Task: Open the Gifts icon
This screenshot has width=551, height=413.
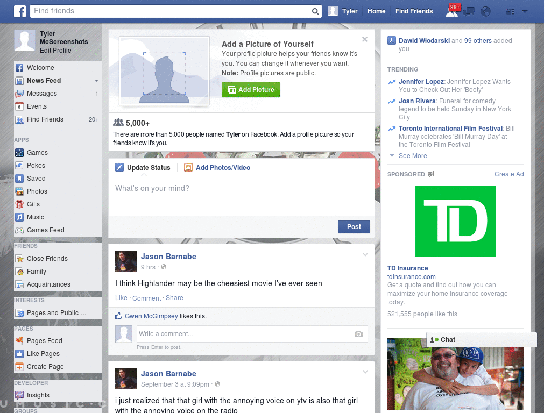Action: tap(19, 204)
